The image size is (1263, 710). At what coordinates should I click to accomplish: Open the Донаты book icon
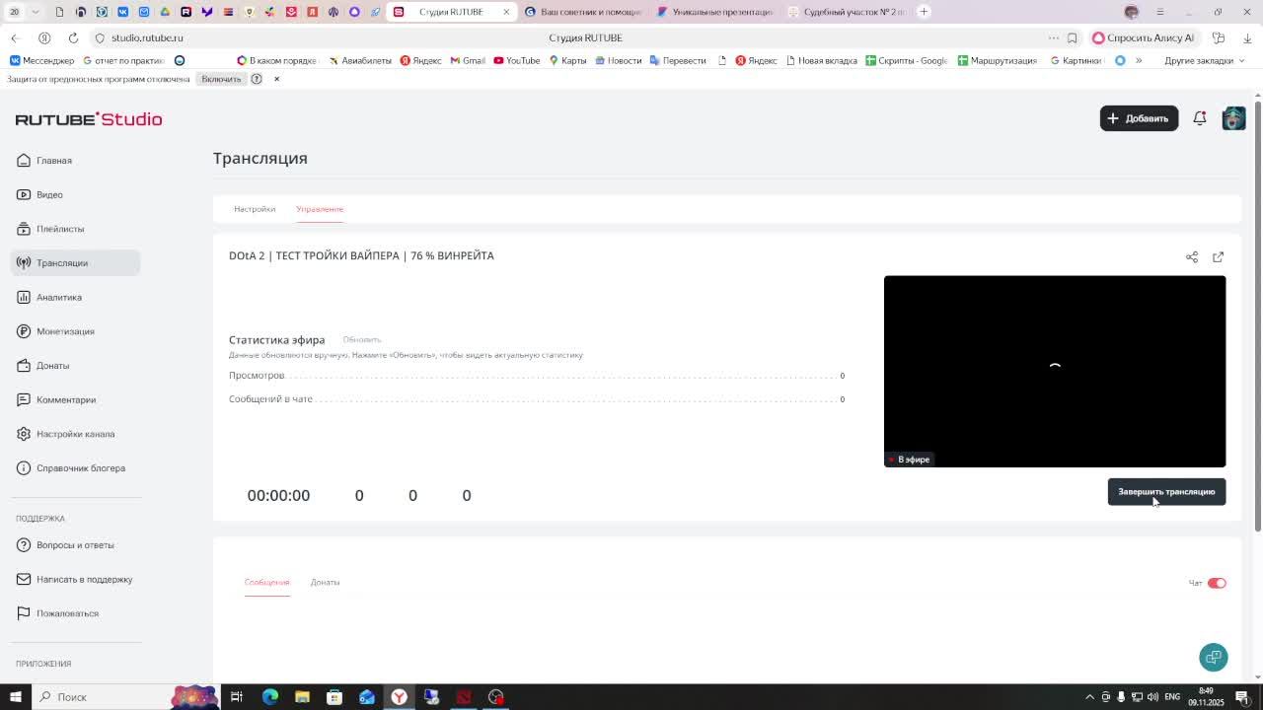pos(24,366)
